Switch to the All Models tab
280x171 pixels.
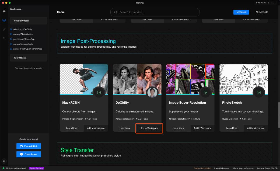pyautogui.click(x=262, y=12)
